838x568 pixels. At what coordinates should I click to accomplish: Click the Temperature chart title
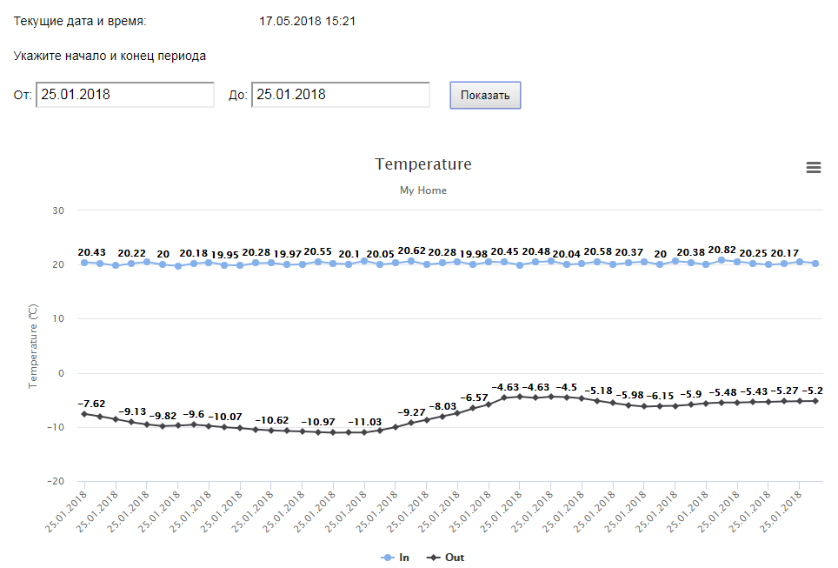click(x=423, y=164)
